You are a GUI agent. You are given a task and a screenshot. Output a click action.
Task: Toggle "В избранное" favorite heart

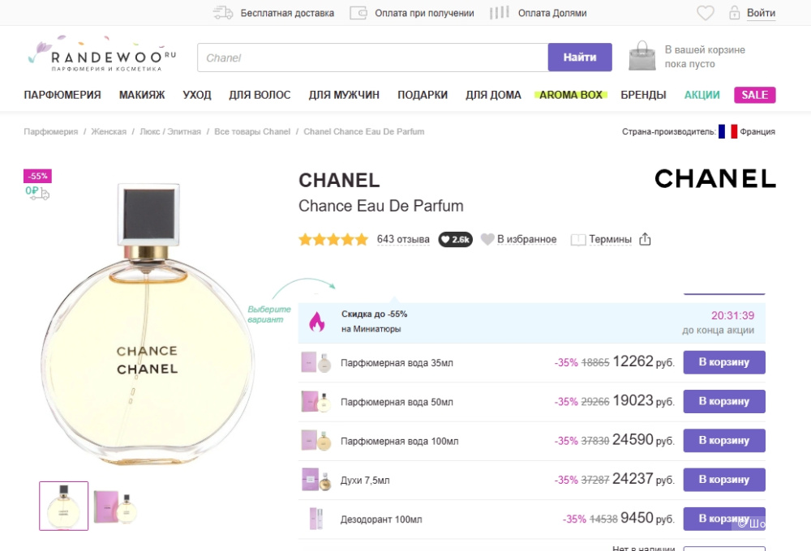pyautogui.click(x=487, y=239)
